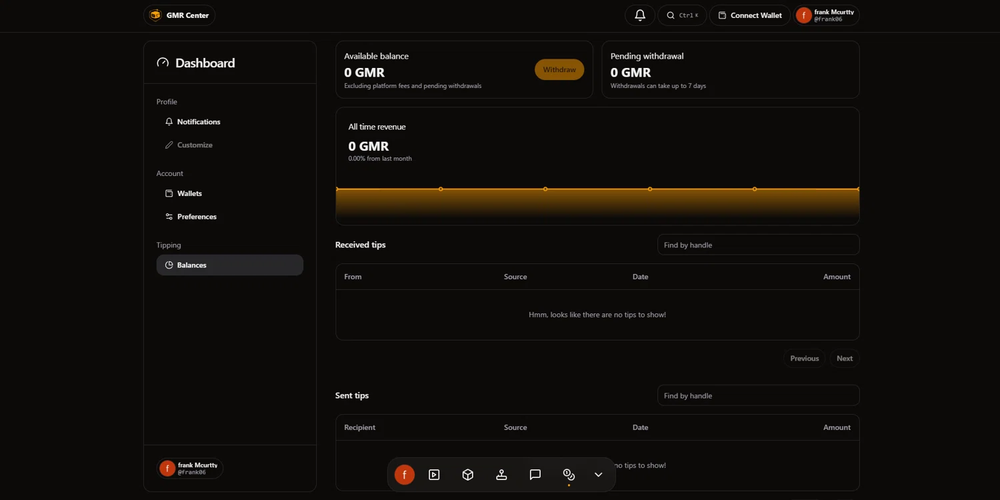
Task: Go to Customize in the sidebar
Action: click(230, 145)
